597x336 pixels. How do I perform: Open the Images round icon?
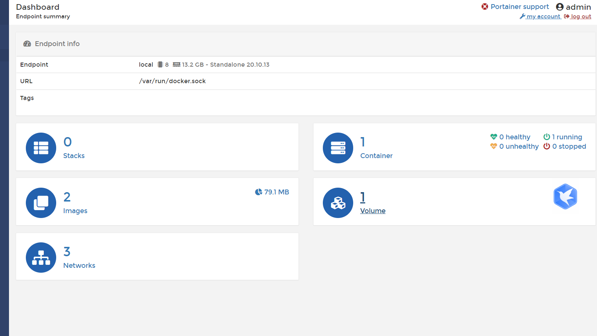[41, 203]
